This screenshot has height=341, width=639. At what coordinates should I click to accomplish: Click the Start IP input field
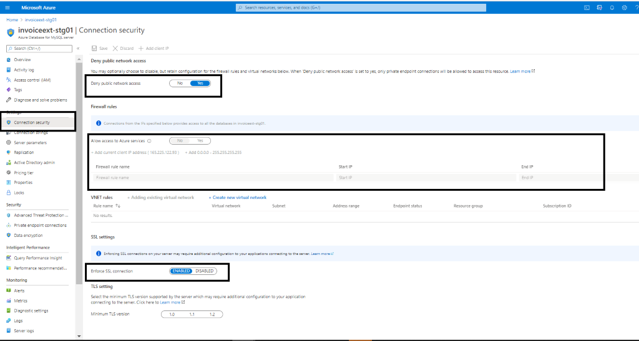(x=426, y=178)
